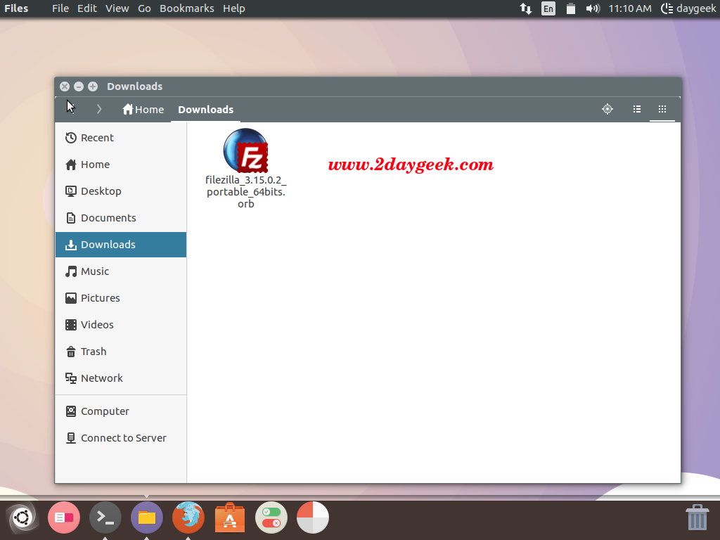Open Computer in the sidebar

point(121,411)
